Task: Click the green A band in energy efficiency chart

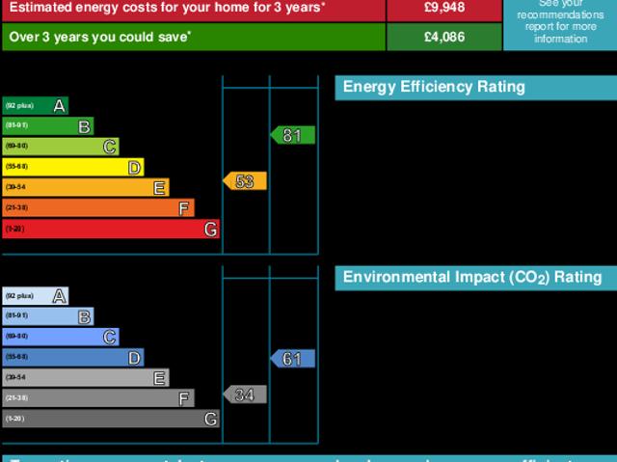Action: [36, 105]
